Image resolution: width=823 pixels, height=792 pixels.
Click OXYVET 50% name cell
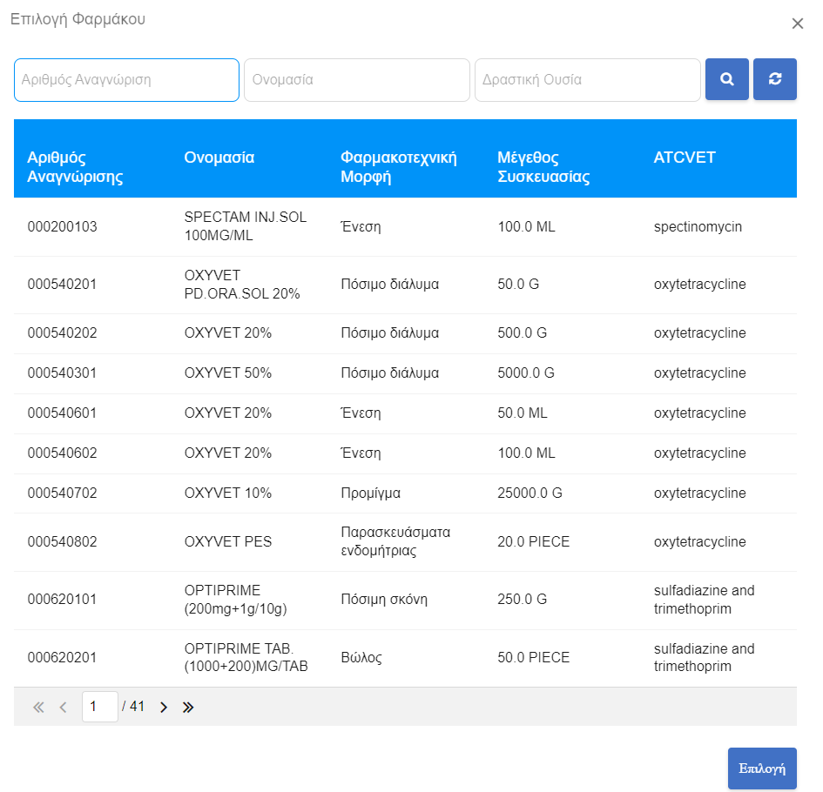click(228, 373)
